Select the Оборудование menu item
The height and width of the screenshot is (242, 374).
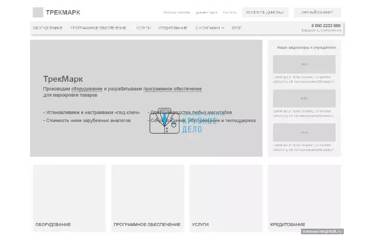(x=48, y=28)
